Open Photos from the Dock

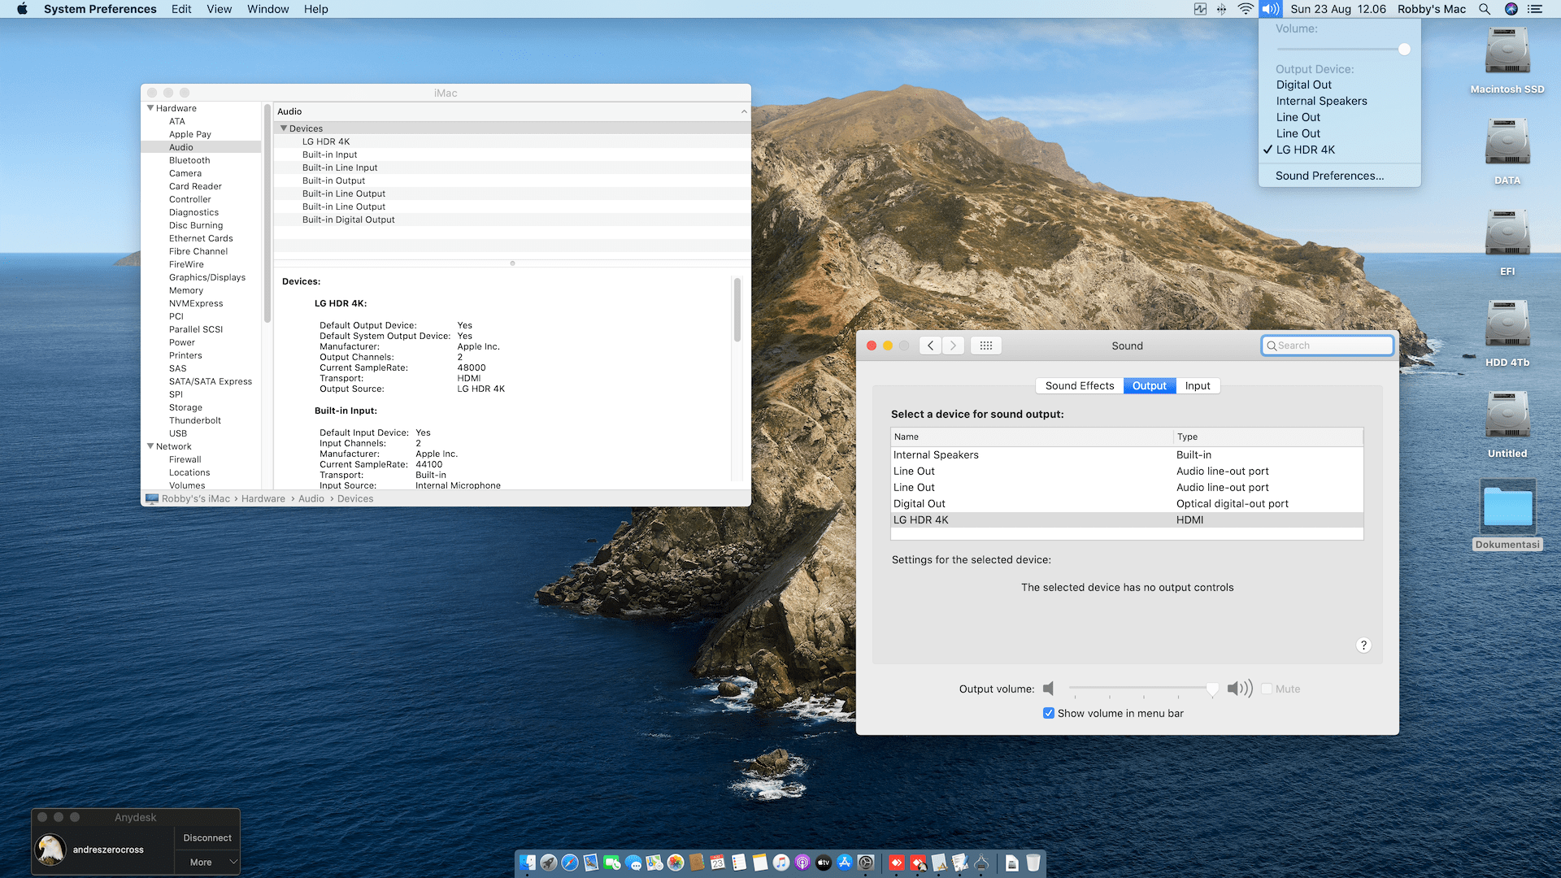[676, 863]
